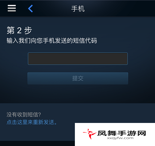The height and width of the screenshot is (146, 155).
Task: Open the 凤舞手游网 watermark text
Action: tap(122, 133)
